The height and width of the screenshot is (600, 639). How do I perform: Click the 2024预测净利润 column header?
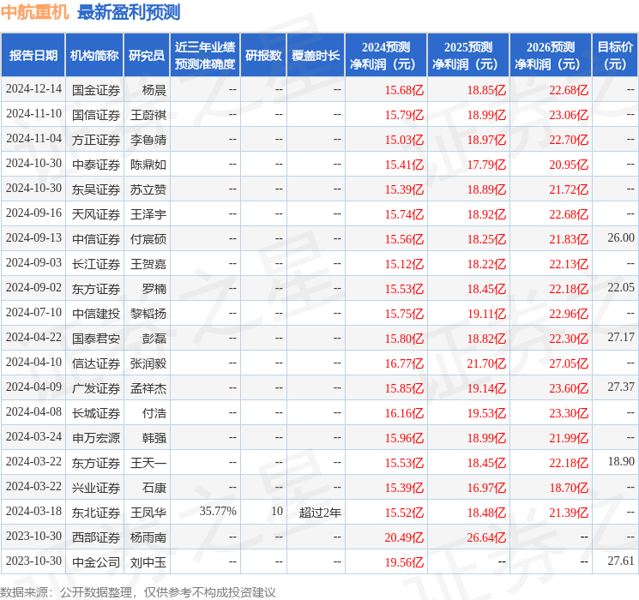(x=386, y=56)
